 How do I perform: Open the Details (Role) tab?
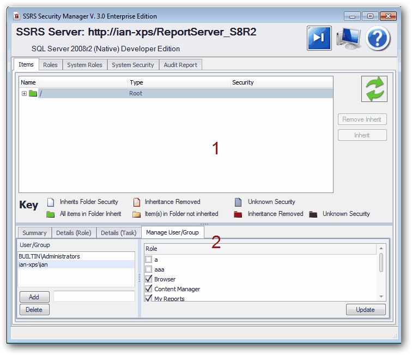[x=74, y=233]
